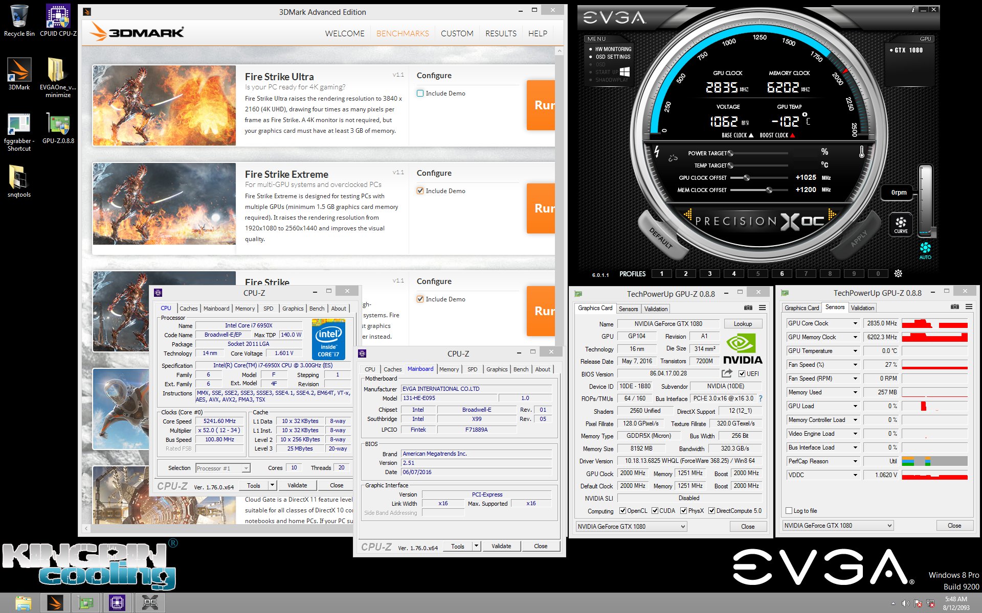Click the Lookup button in GPU-Z
The width and height of the screenshot is (982, 613).
click(x=743, y=324)
